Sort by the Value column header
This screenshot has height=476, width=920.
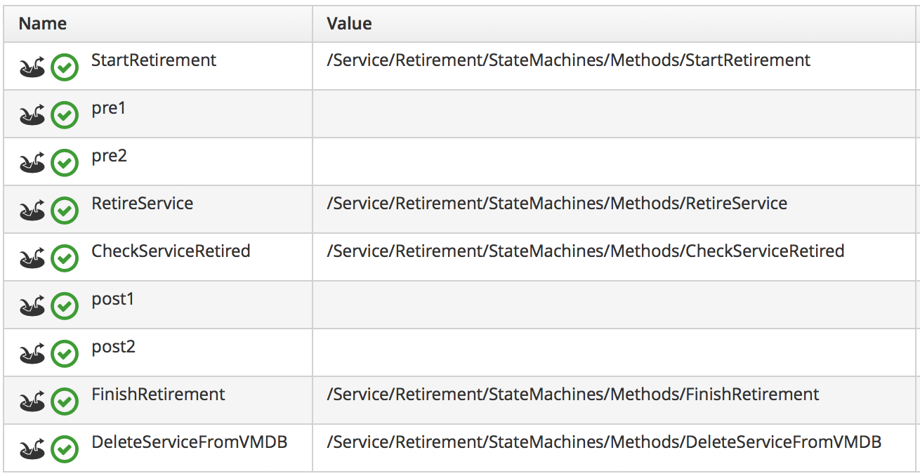(349, 24)
